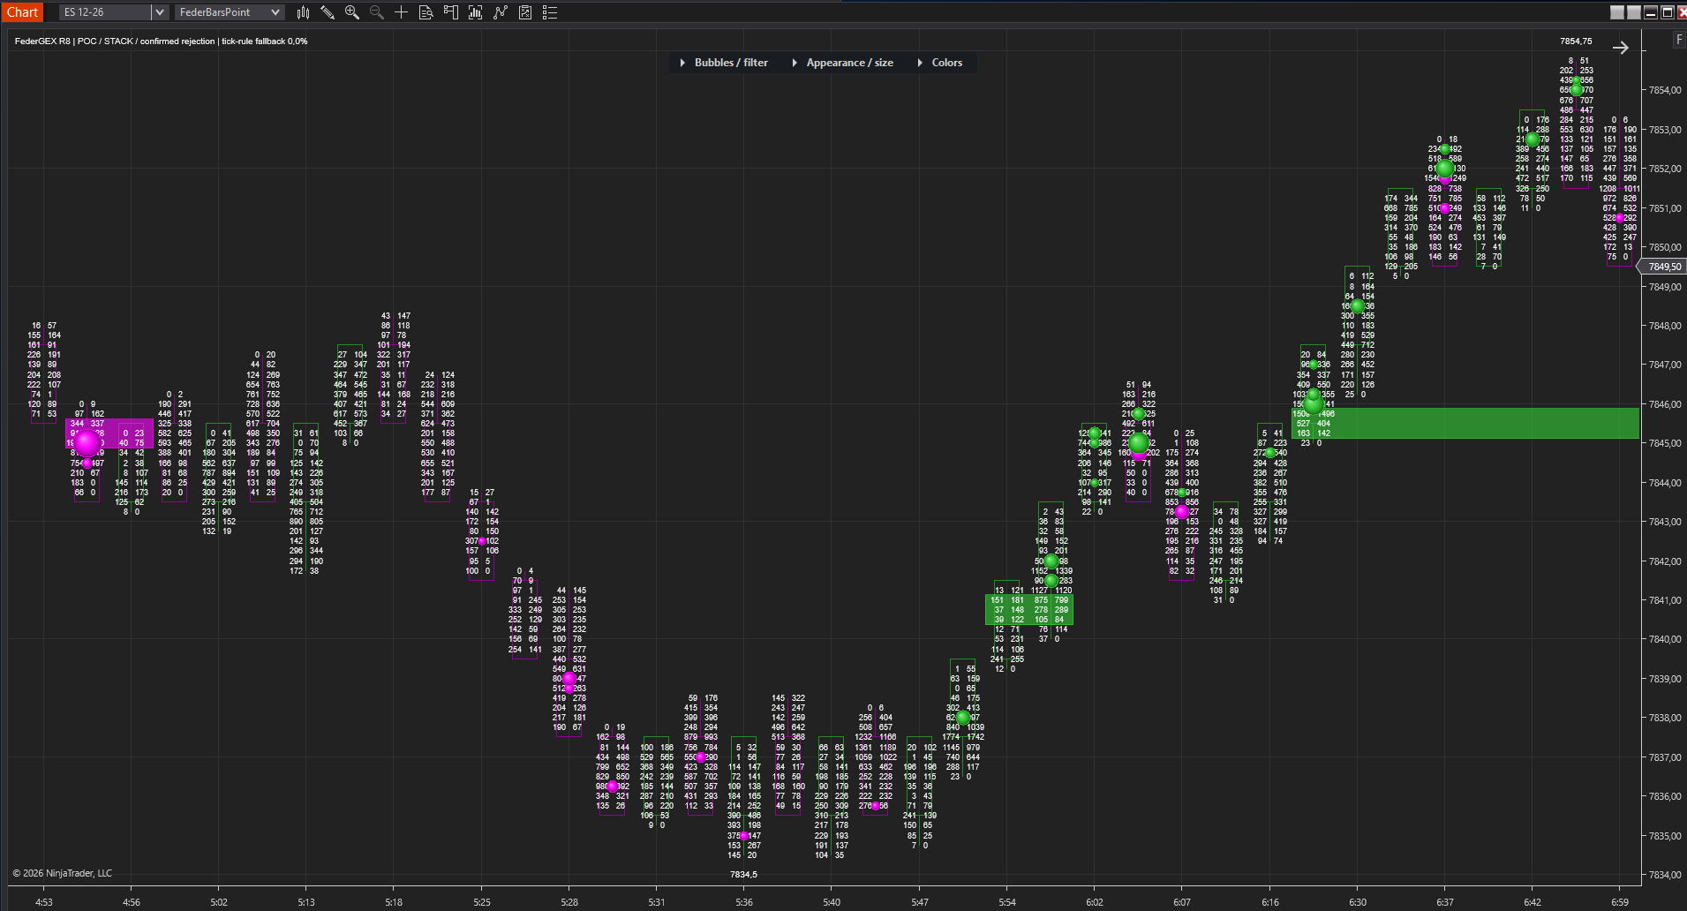Click the zoom in magnifier icon
Image resolution: width=1687 pixels, height=911 pixels.
click(x=352, y=12)
